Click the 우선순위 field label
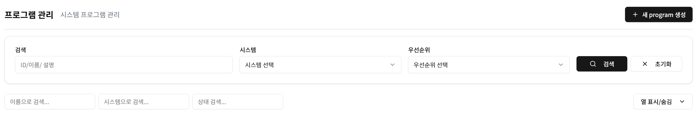The height and width of the screenshot is (114, 696). [419, 50]
